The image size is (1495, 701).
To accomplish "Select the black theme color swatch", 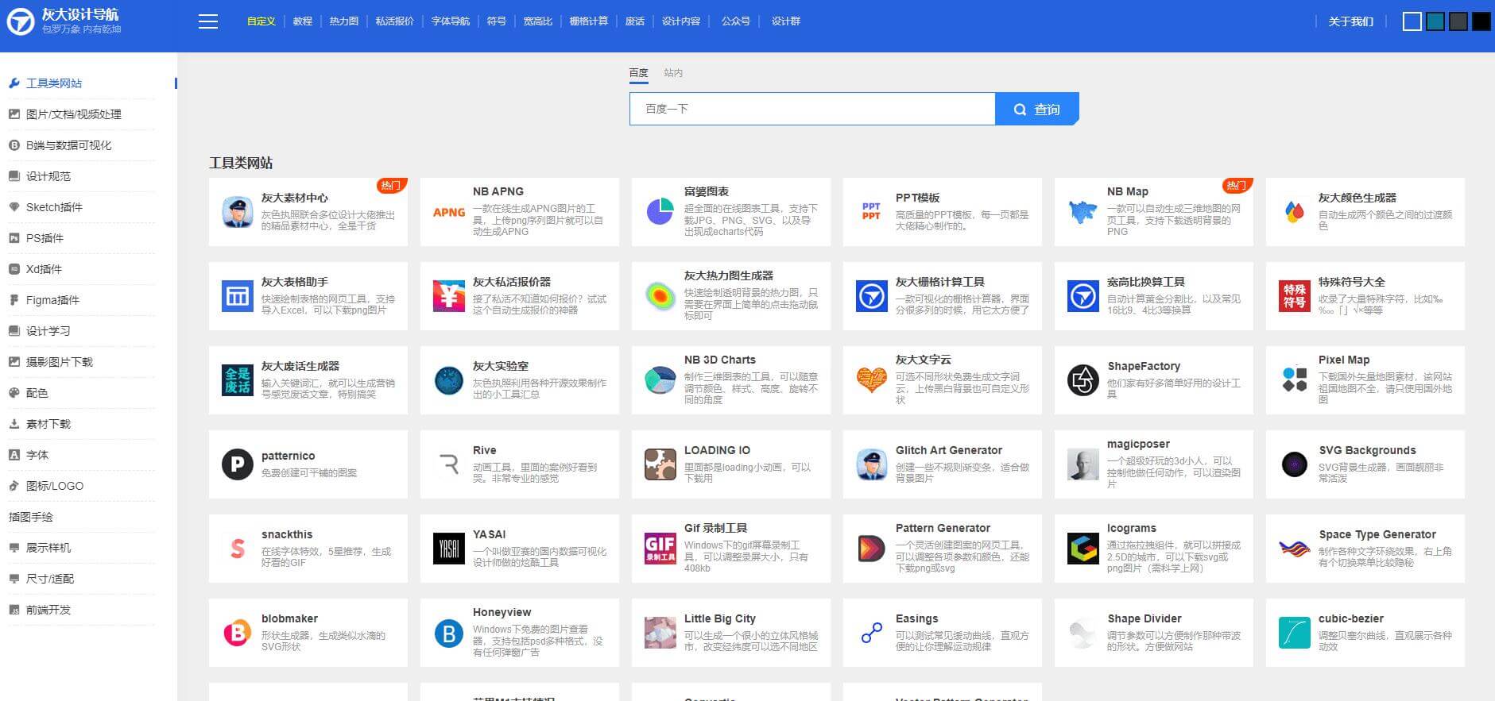I will coord(1481,21).
